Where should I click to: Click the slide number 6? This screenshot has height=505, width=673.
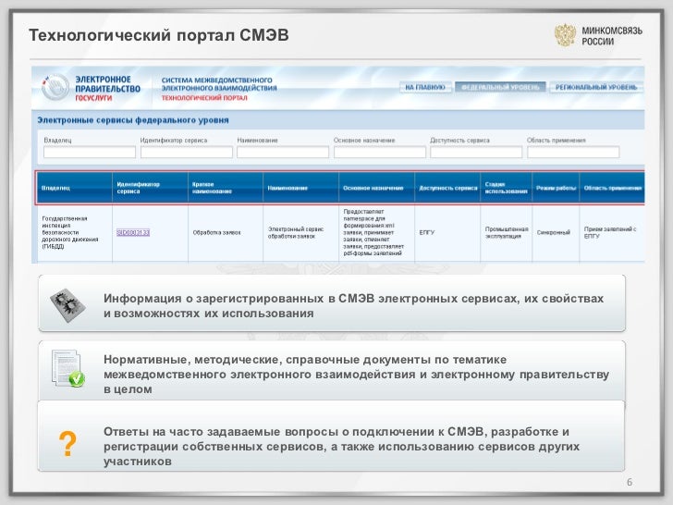(630, 482)
